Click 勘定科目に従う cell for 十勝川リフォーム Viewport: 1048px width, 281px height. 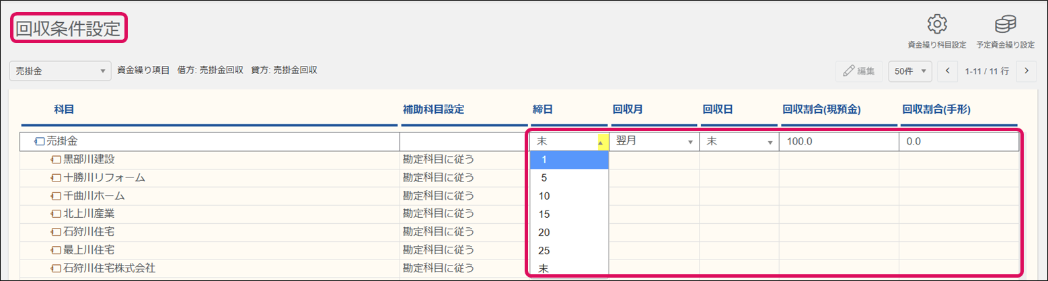click(x=464, y=178)
